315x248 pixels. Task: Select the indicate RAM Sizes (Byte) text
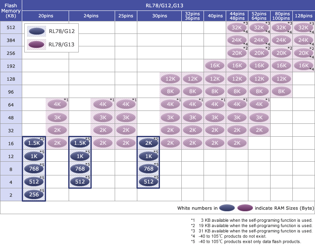(284, 208)
